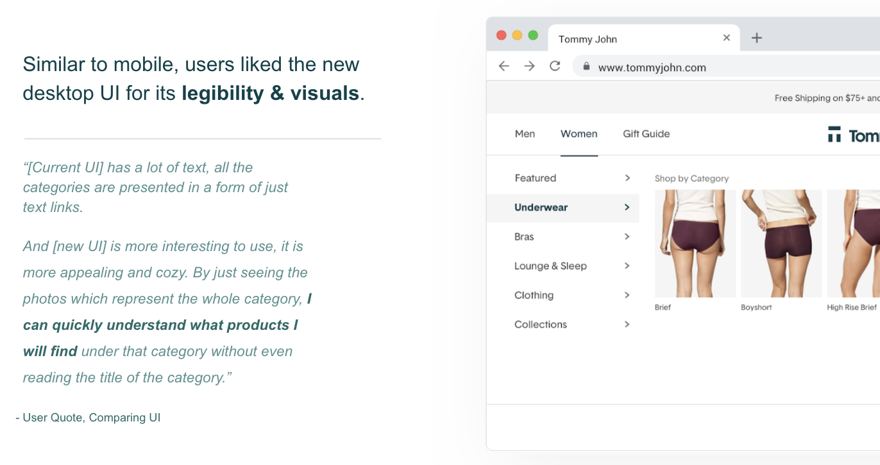This screenshot has height=465, width=880.
Task: Click the Free Shipping banner text
Action: (827, 98)
